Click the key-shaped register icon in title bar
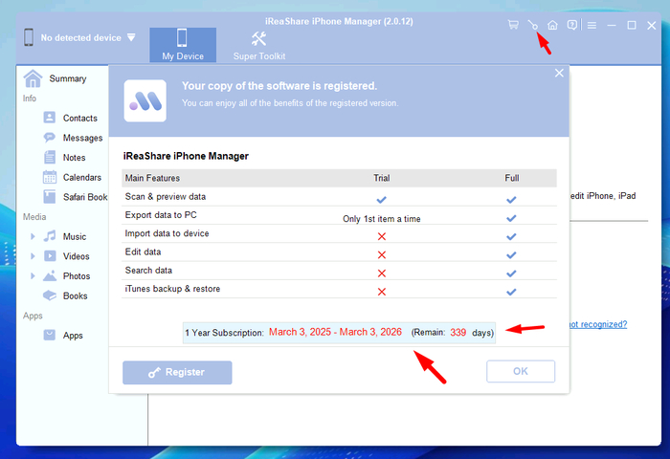This screenshot has height=459, width=670. [x=533, y=25]
